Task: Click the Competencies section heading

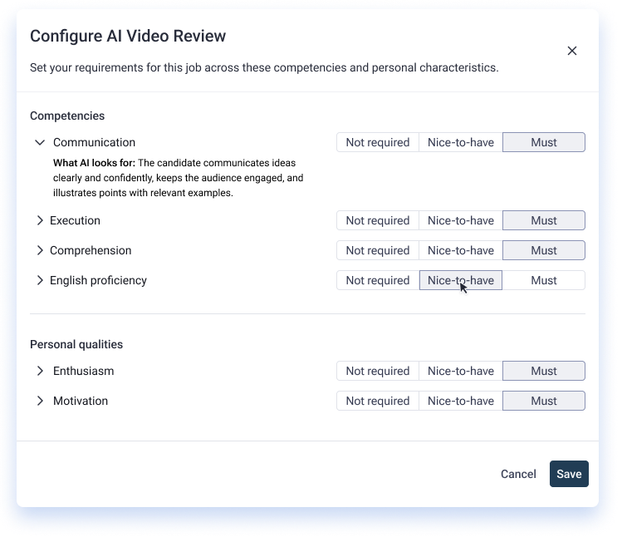Action: point(67,116)
